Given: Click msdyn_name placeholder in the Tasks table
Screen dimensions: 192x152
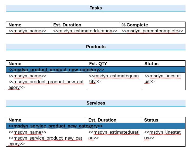Looking at the screenshot, I should [x=27, y=31].
